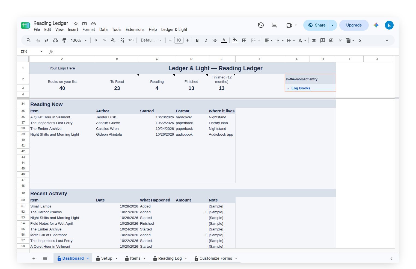Decrease decimal places
Viewport: 416px width, 269px height.
point(113,40)
